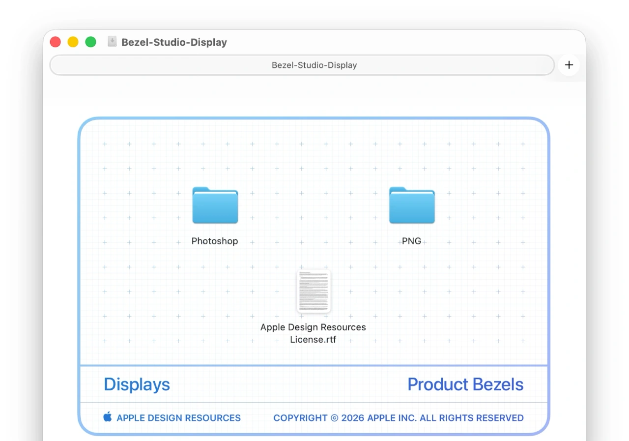The height and width of the screenshot is (441, 629).
Task: Click the Displays label on the background
Action: coord(137,384)
